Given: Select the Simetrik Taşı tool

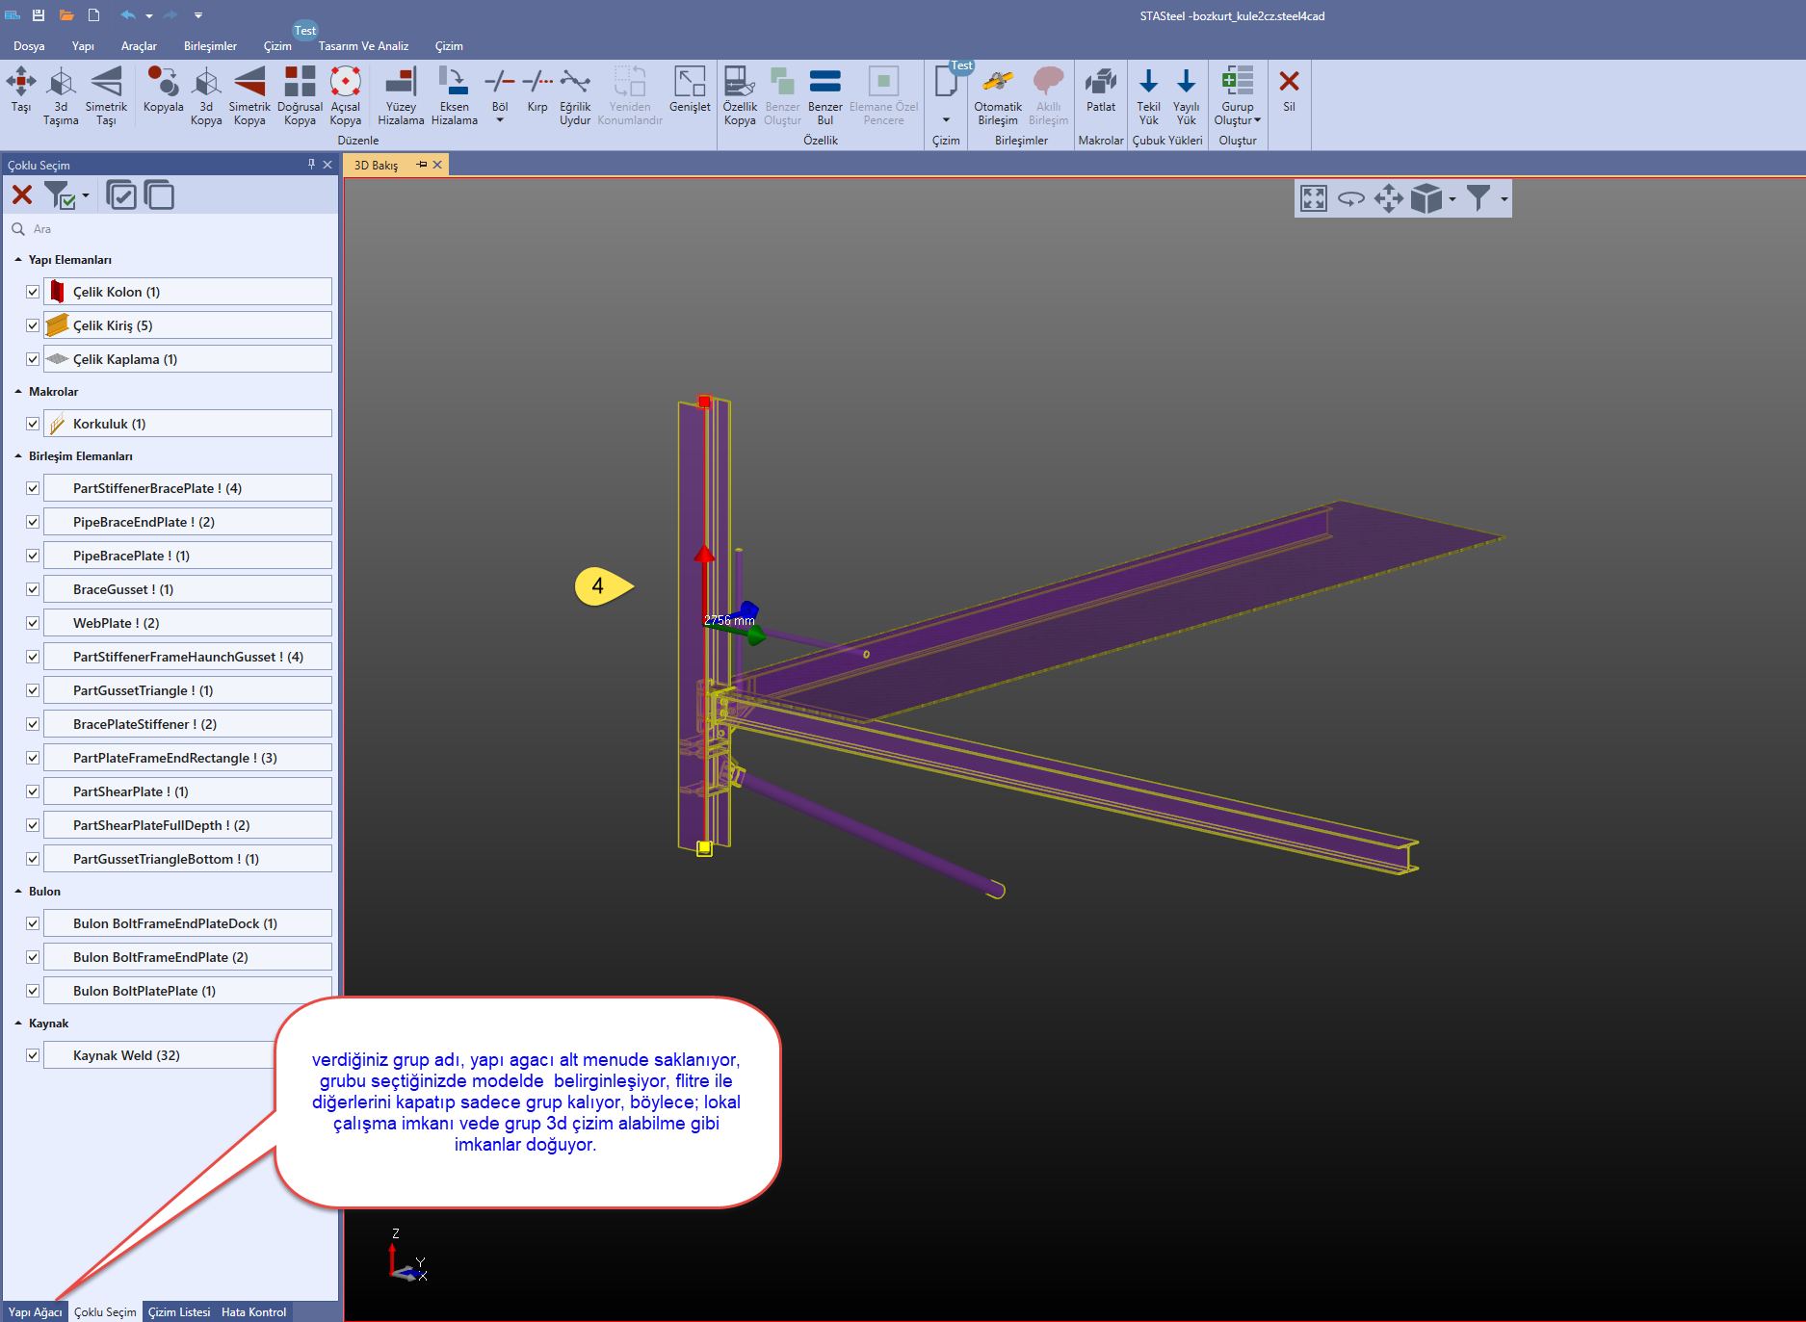Looking at the screenshot, I should tap(106, 94).
